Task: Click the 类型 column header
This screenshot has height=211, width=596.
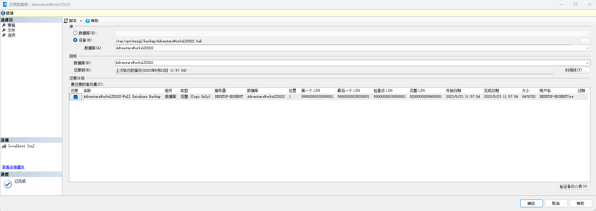Action: [196, 91]
